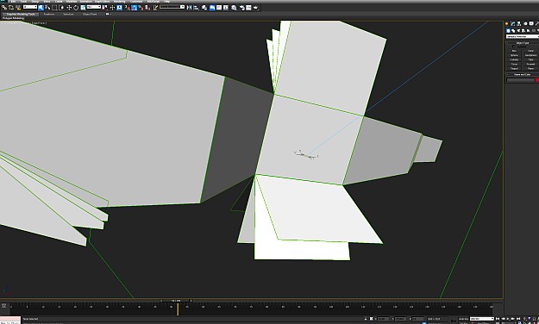
Task: Open the Modifiers menu
Action: [x=72, y=2]
